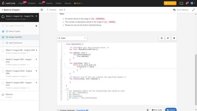The image size is (197, 111).
Task: Submit the solution
Action: point(171,110)
